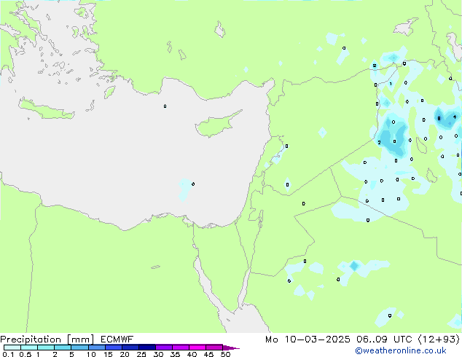Click the "ECMWF" model label

click(117, 340)
